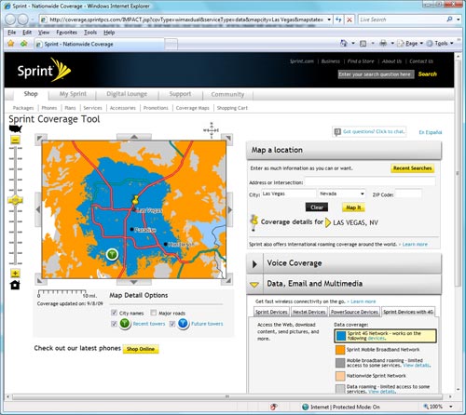Click the blue Sprint 4G Network swatch
This screenshot has height=415, width=466.
(x=341, y=336)
